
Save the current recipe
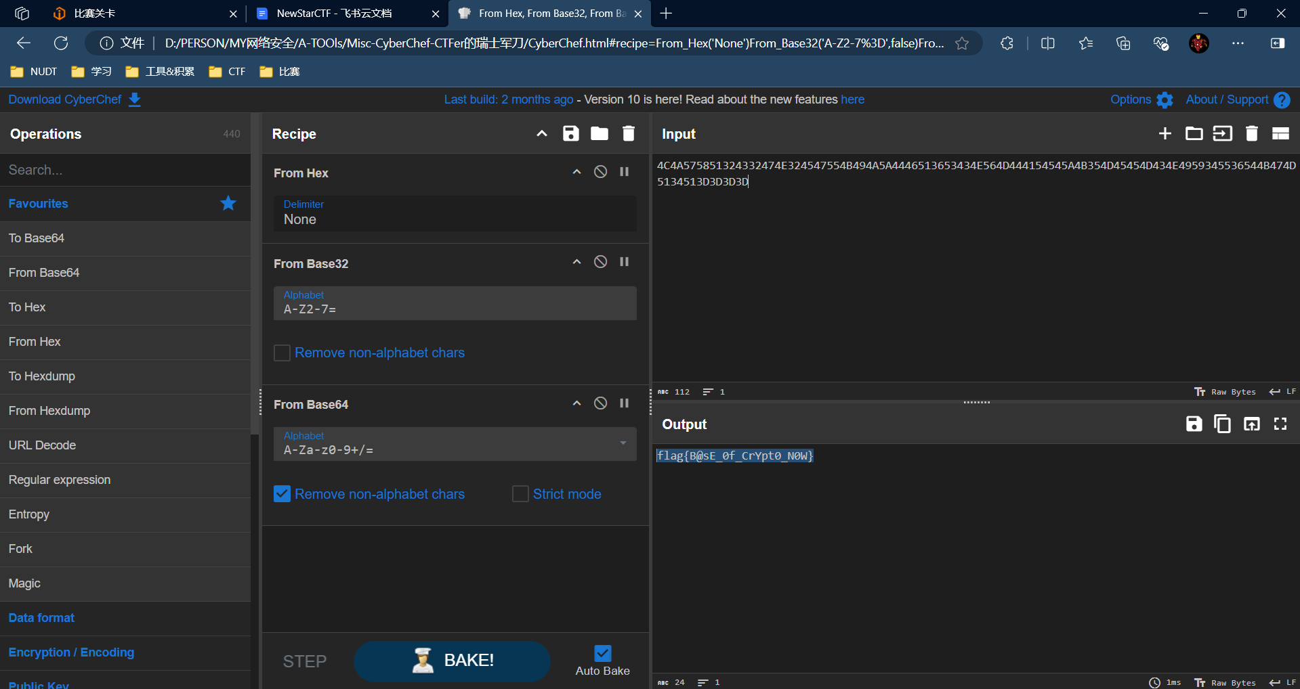570,134
